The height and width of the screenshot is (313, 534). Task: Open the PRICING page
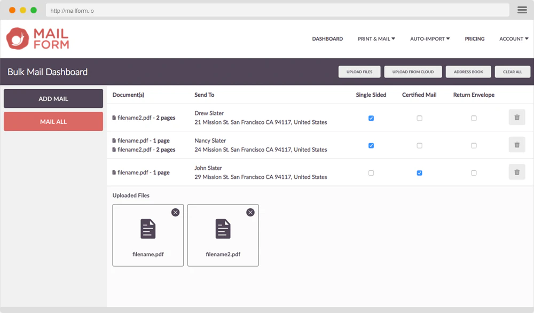[x=474, y=38]
